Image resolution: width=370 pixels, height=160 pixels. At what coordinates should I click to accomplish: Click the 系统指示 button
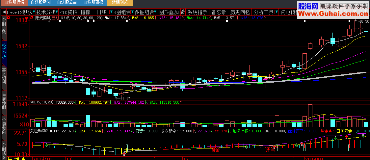click(198, 12)
